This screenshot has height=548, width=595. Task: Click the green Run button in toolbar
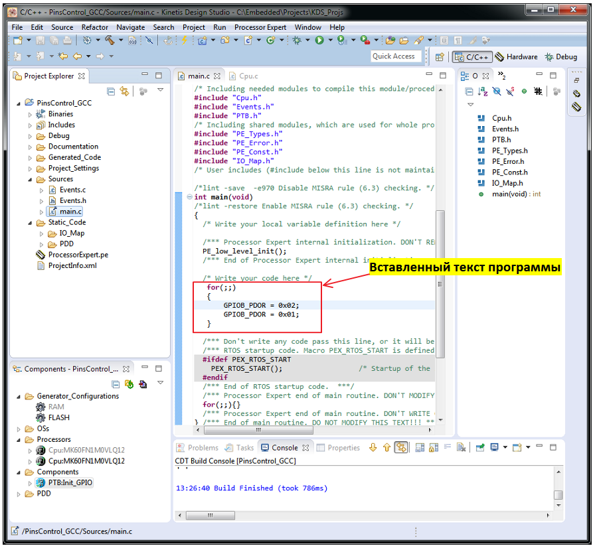(x=319, y=40)
